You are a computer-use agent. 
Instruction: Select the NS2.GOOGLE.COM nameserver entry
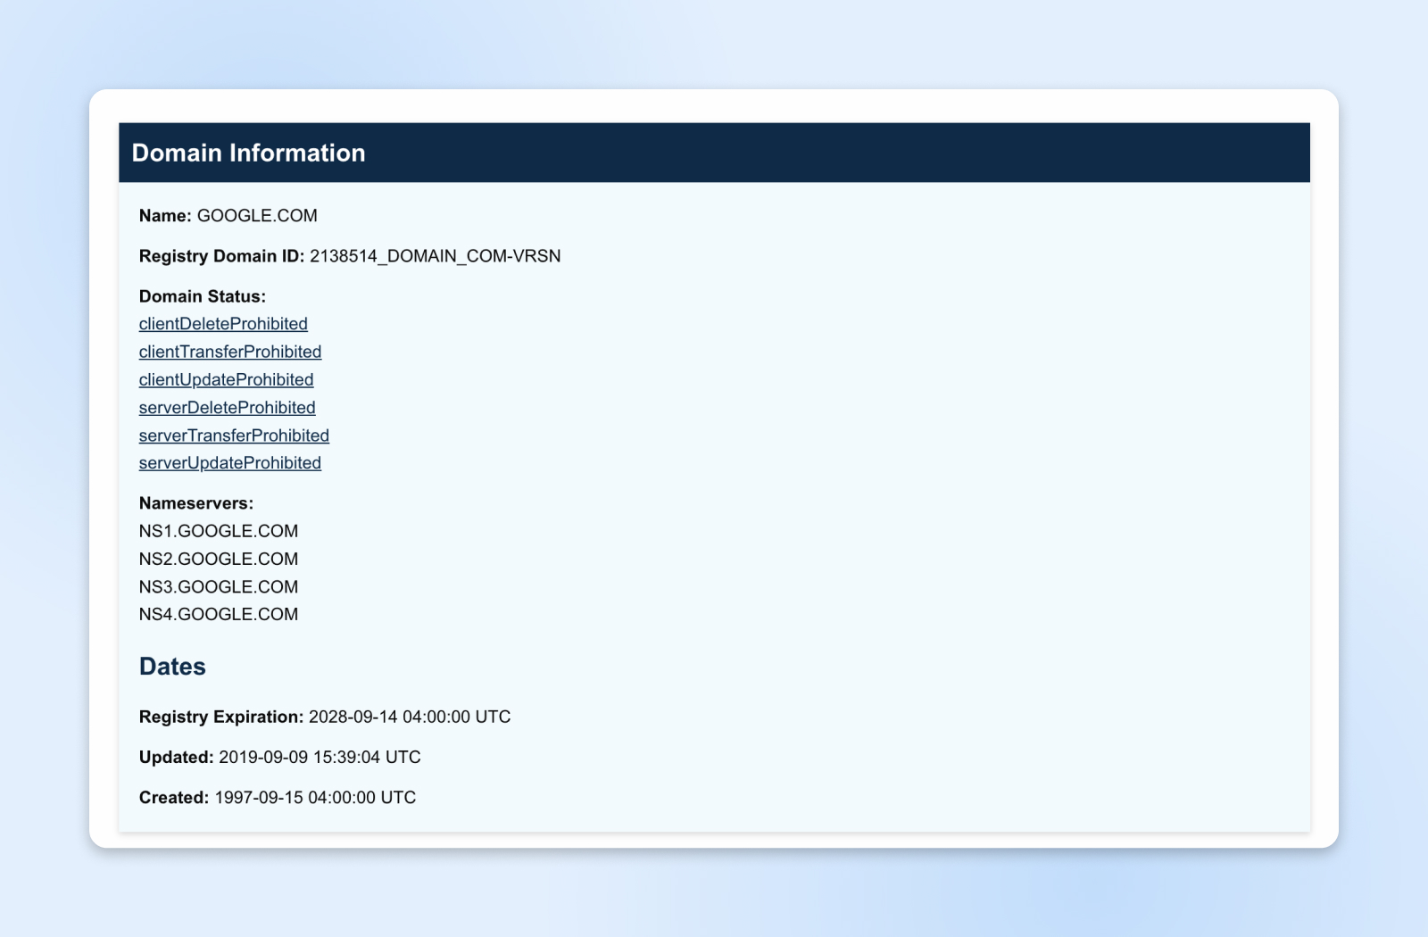click(x=219, y=559)
